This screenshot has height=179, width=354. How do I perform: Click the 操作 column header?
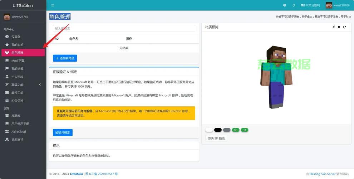pos(129,39)
